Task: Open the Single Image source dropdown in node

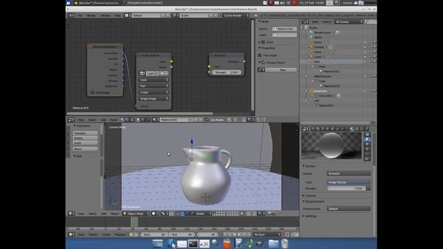Action: pos(154,98)
